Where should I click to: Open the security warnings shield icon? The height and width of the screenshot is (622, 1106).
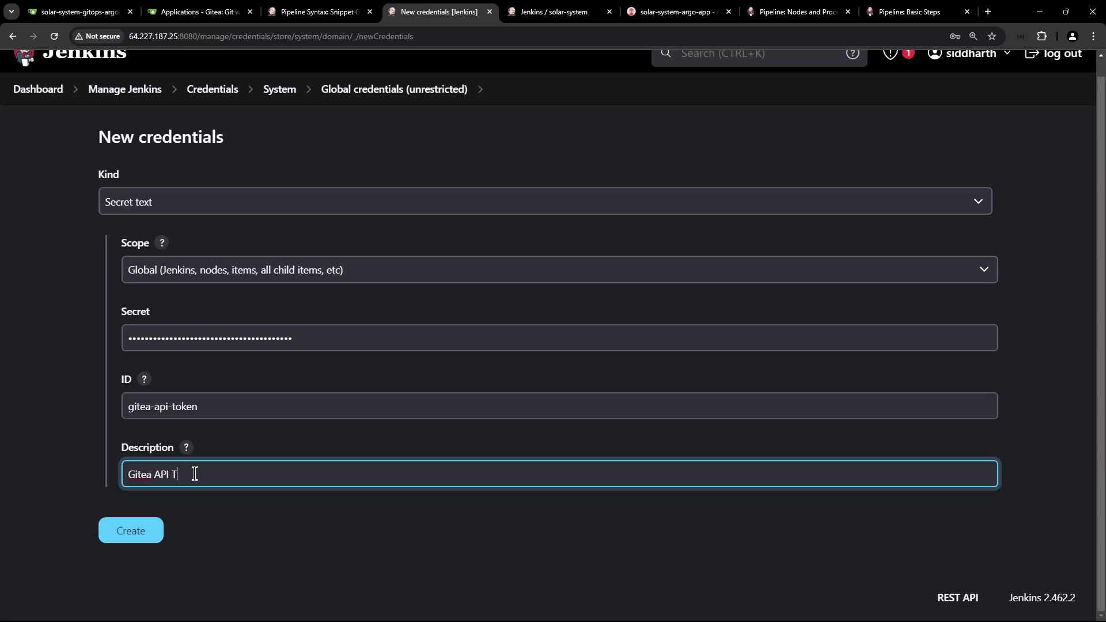point(890,54)
